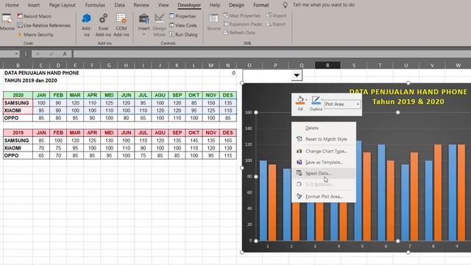Choose Save as Template
Viewport: 471px width, 265px height.
(324, 162)
